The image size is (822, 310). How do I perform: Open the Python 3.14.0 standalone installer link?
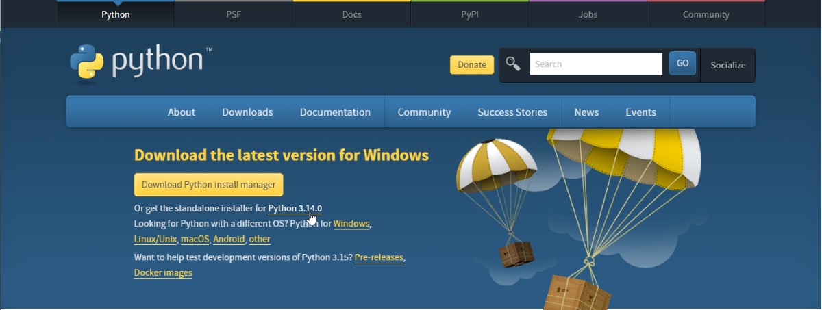point(295,208)
